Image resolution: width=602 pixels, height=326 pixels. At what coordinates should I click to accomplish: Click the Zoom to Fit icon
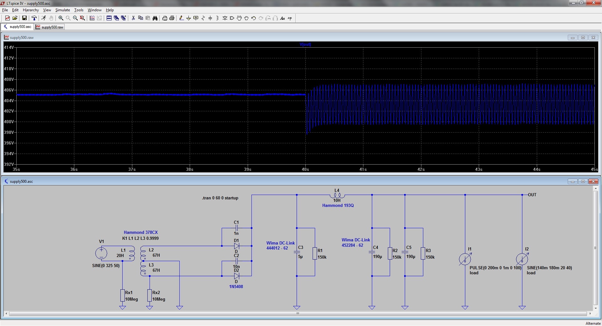point(82,18)
